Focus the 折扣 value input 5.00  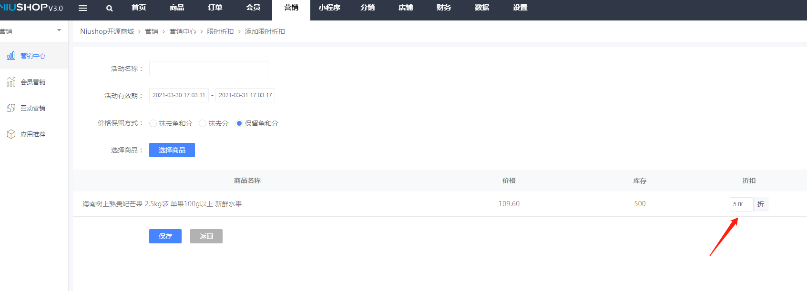741,204
